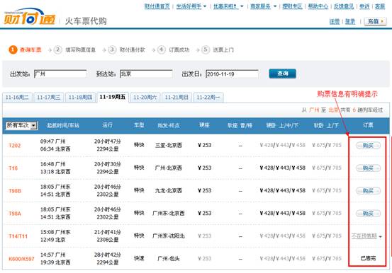Click the blue 查询 search button
Image resolution: width=392 pixels, height=273 pixels.
click(x=283, y=74)
